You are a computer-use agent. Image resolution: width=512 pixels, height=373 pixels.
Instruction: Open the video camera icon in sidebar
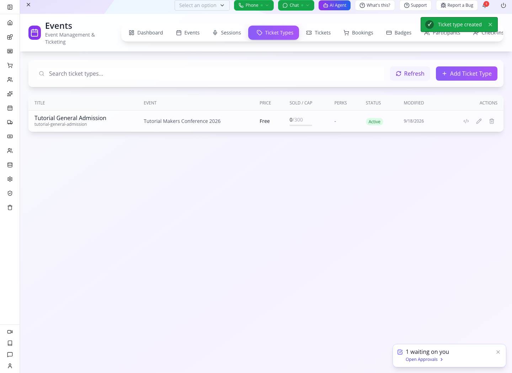click(10, 332)
